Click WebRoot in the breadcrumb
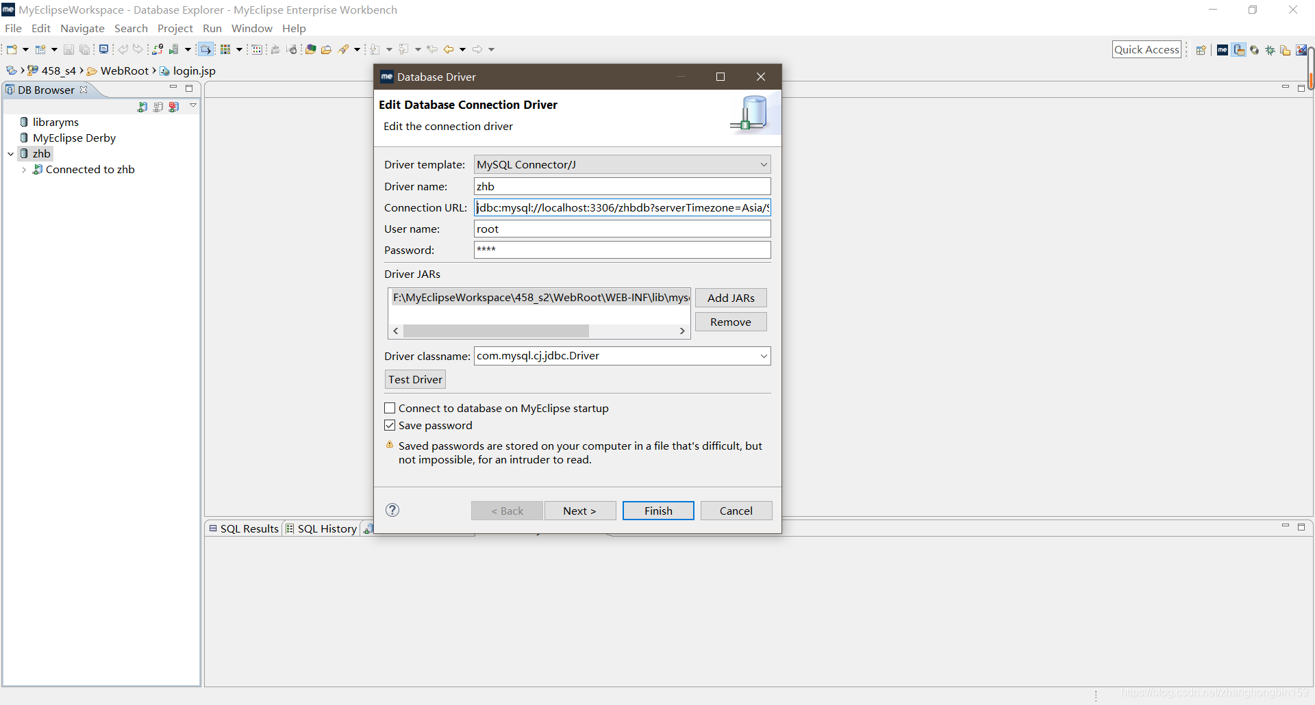Viewport: 1315px width, 705px height. point(124,70)
